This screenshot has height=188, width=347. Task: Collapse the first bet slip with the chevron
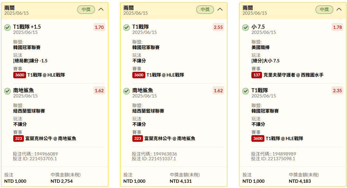tap(101, 9)
